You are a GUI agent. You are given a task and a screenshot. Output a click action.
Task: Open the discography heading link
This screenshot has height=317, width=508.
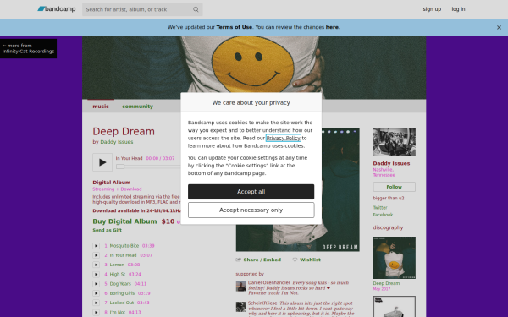388,227
